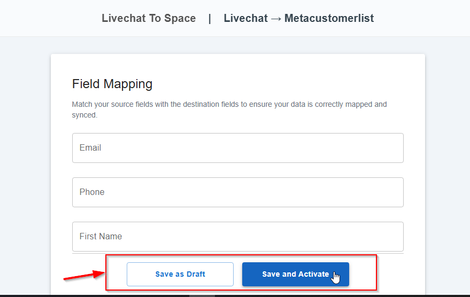Click the Metacustomerlist destination name
Image resolution: width=470 pixels, height=297 pixels.
[329, 18]
